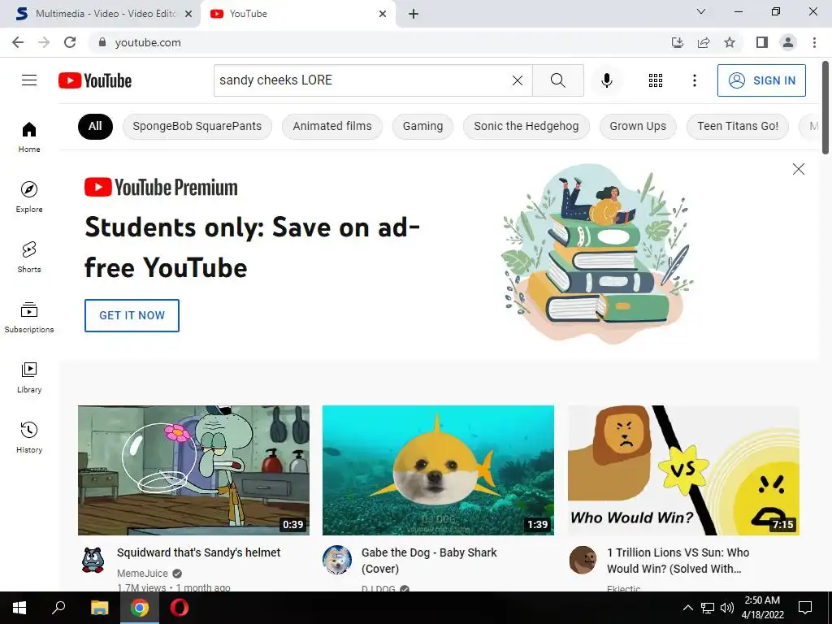Open Chrome side panel icon
832x624 pixels.
click(x=762, y=42)
